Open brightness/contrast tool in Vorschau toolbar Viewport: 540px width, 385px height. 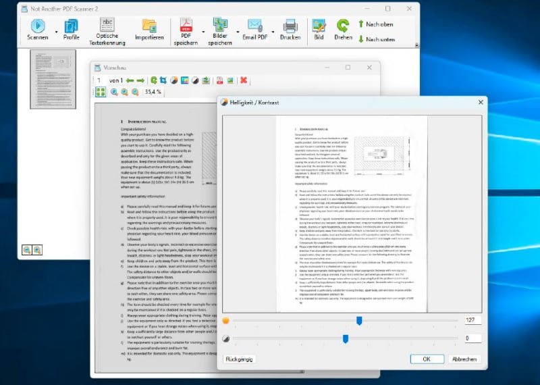click(174, 80)
